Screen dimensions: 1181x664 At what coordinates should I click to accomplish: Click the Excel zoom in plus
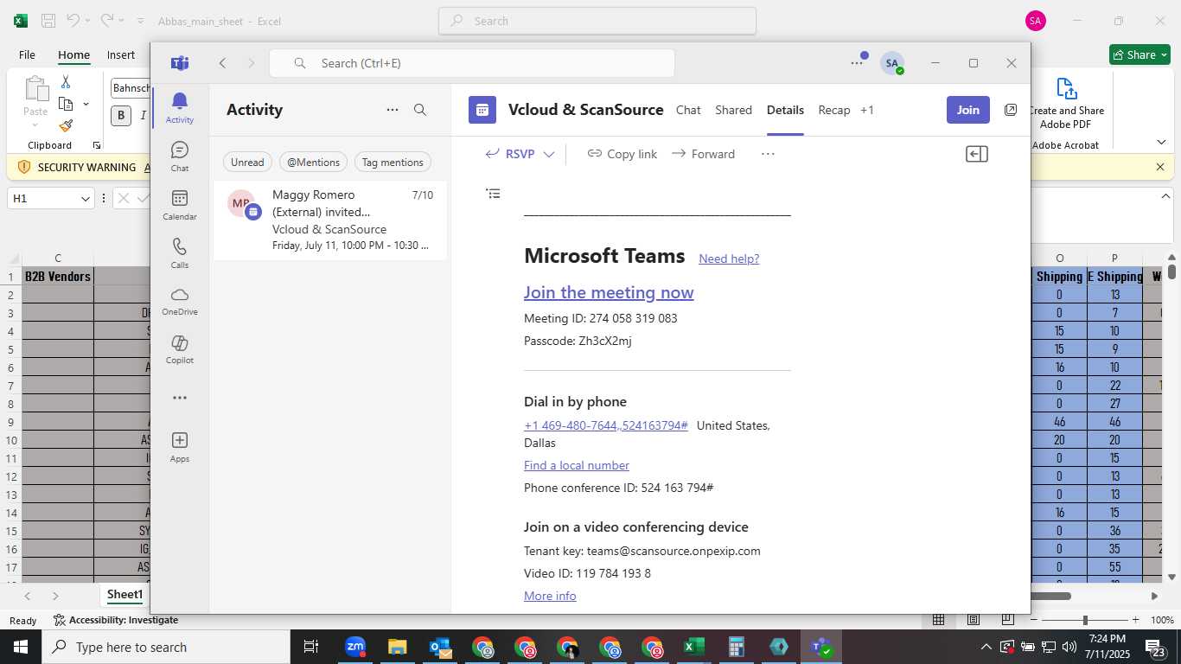click(x=1133, y=620)
